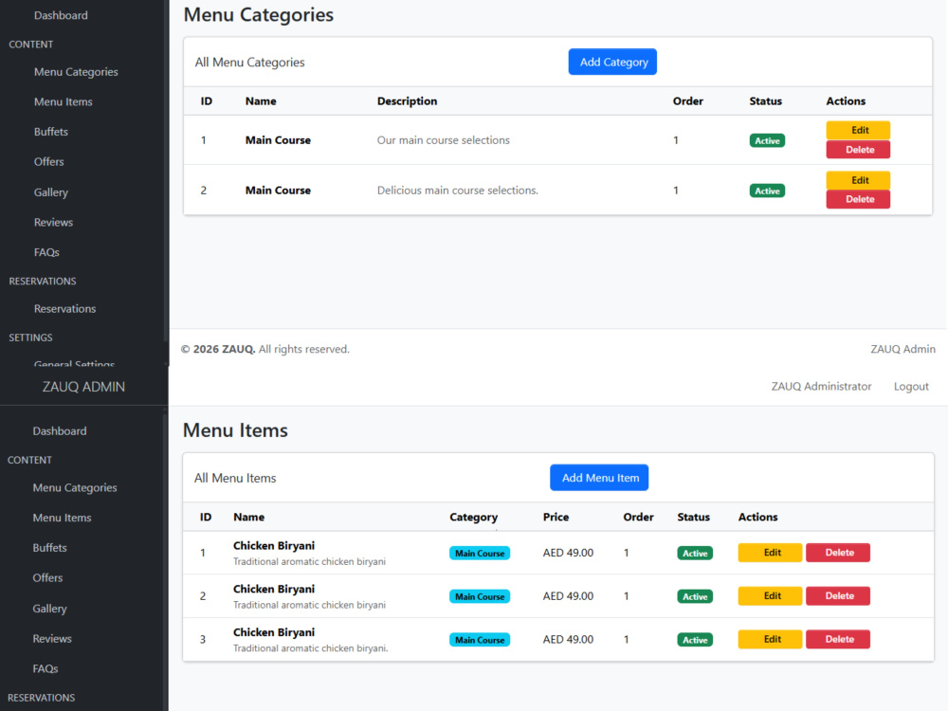Open FAQs in sidebar above ZAUQ ADMIN logo
The width and height of the screenshot is (948, 711).
(x=46, y=253)
